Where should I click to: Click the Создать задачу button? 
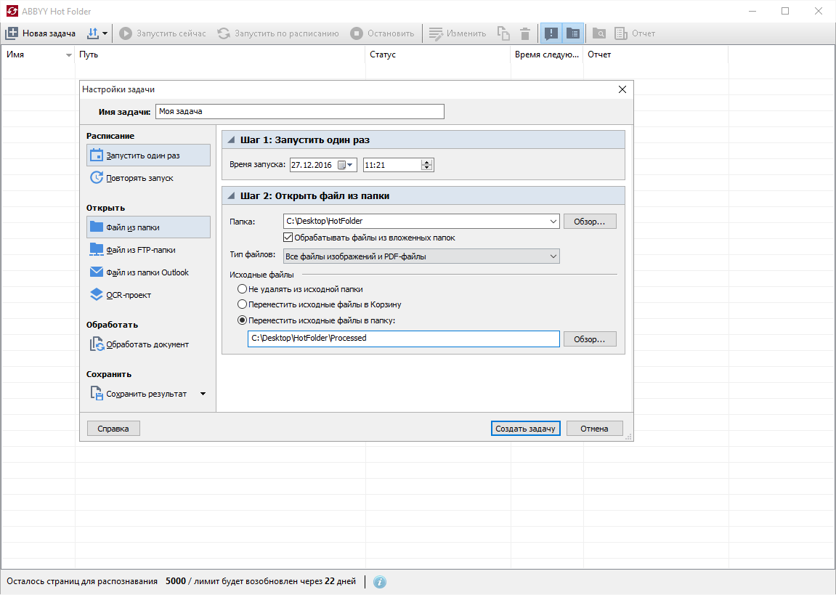[x=526, y=429]
